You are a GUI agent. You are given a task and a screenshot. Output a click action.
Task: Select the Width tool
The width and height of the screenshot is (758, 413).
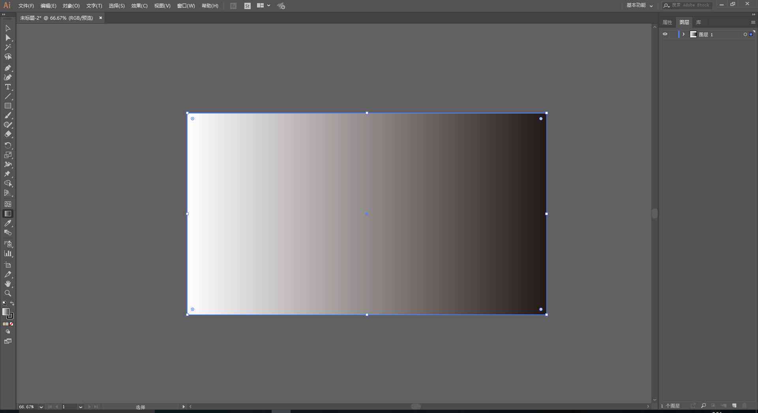click(x=8, y=164)
